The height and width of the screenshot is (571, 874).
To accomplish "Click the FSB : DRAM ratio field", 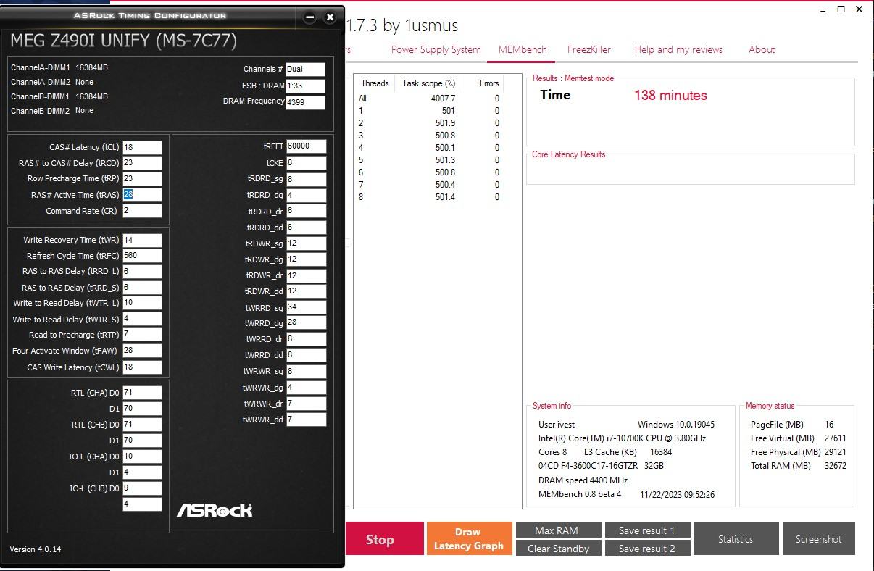I will pyautogui.click(x=305, y=86).
